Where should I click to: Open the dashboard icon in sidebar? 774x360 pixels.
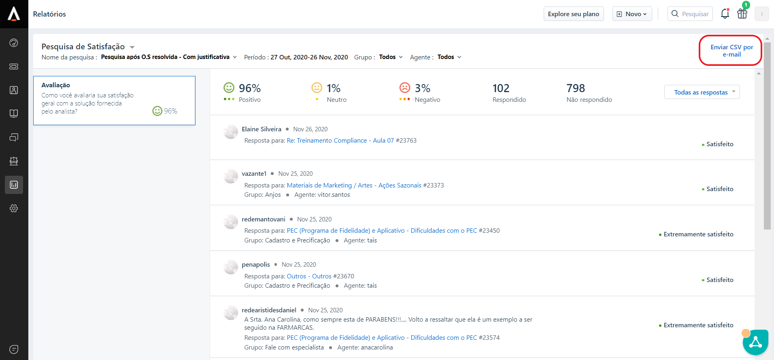[x=14, y=43]
